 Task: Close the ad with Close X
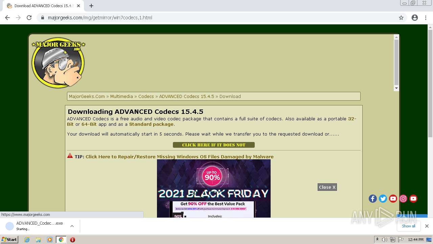click(x=327, y=187)
